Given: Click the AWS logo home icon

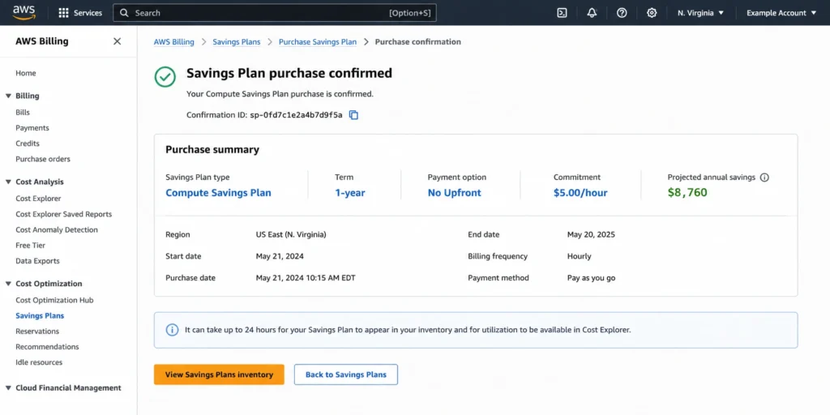Looking at the screenshot, I should tap(24, 12).
